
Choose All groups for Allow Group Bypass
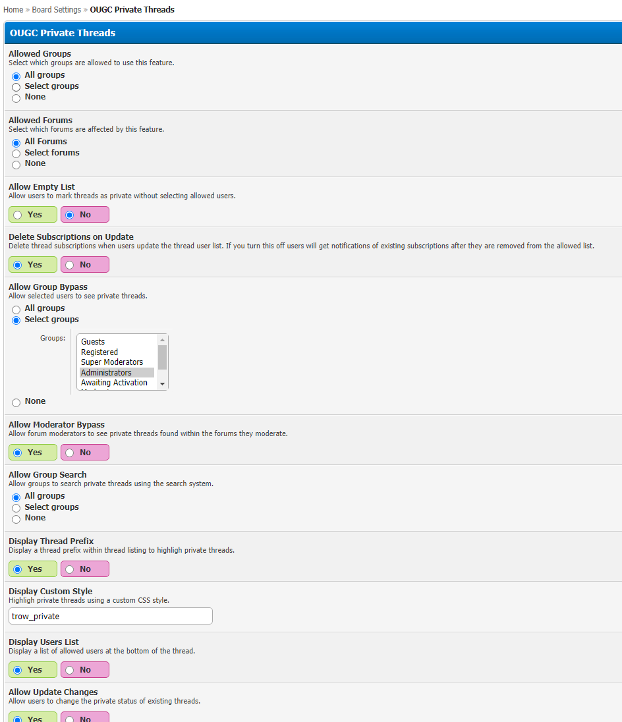click(16, 309)
